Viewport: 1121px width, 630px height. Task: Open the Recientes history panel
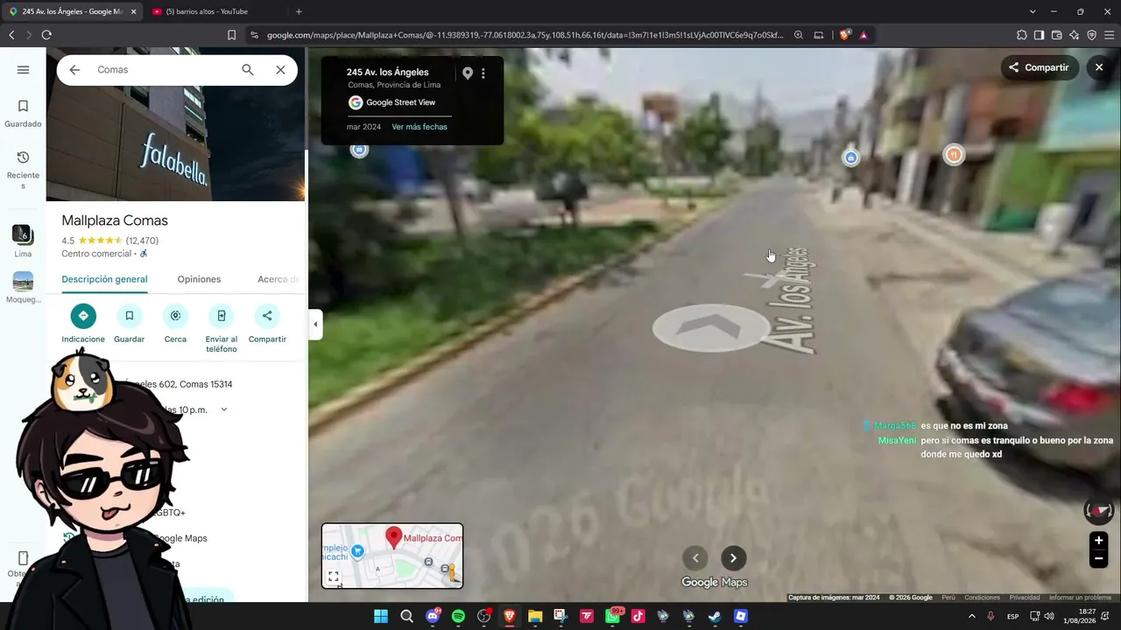coord(23,170)
